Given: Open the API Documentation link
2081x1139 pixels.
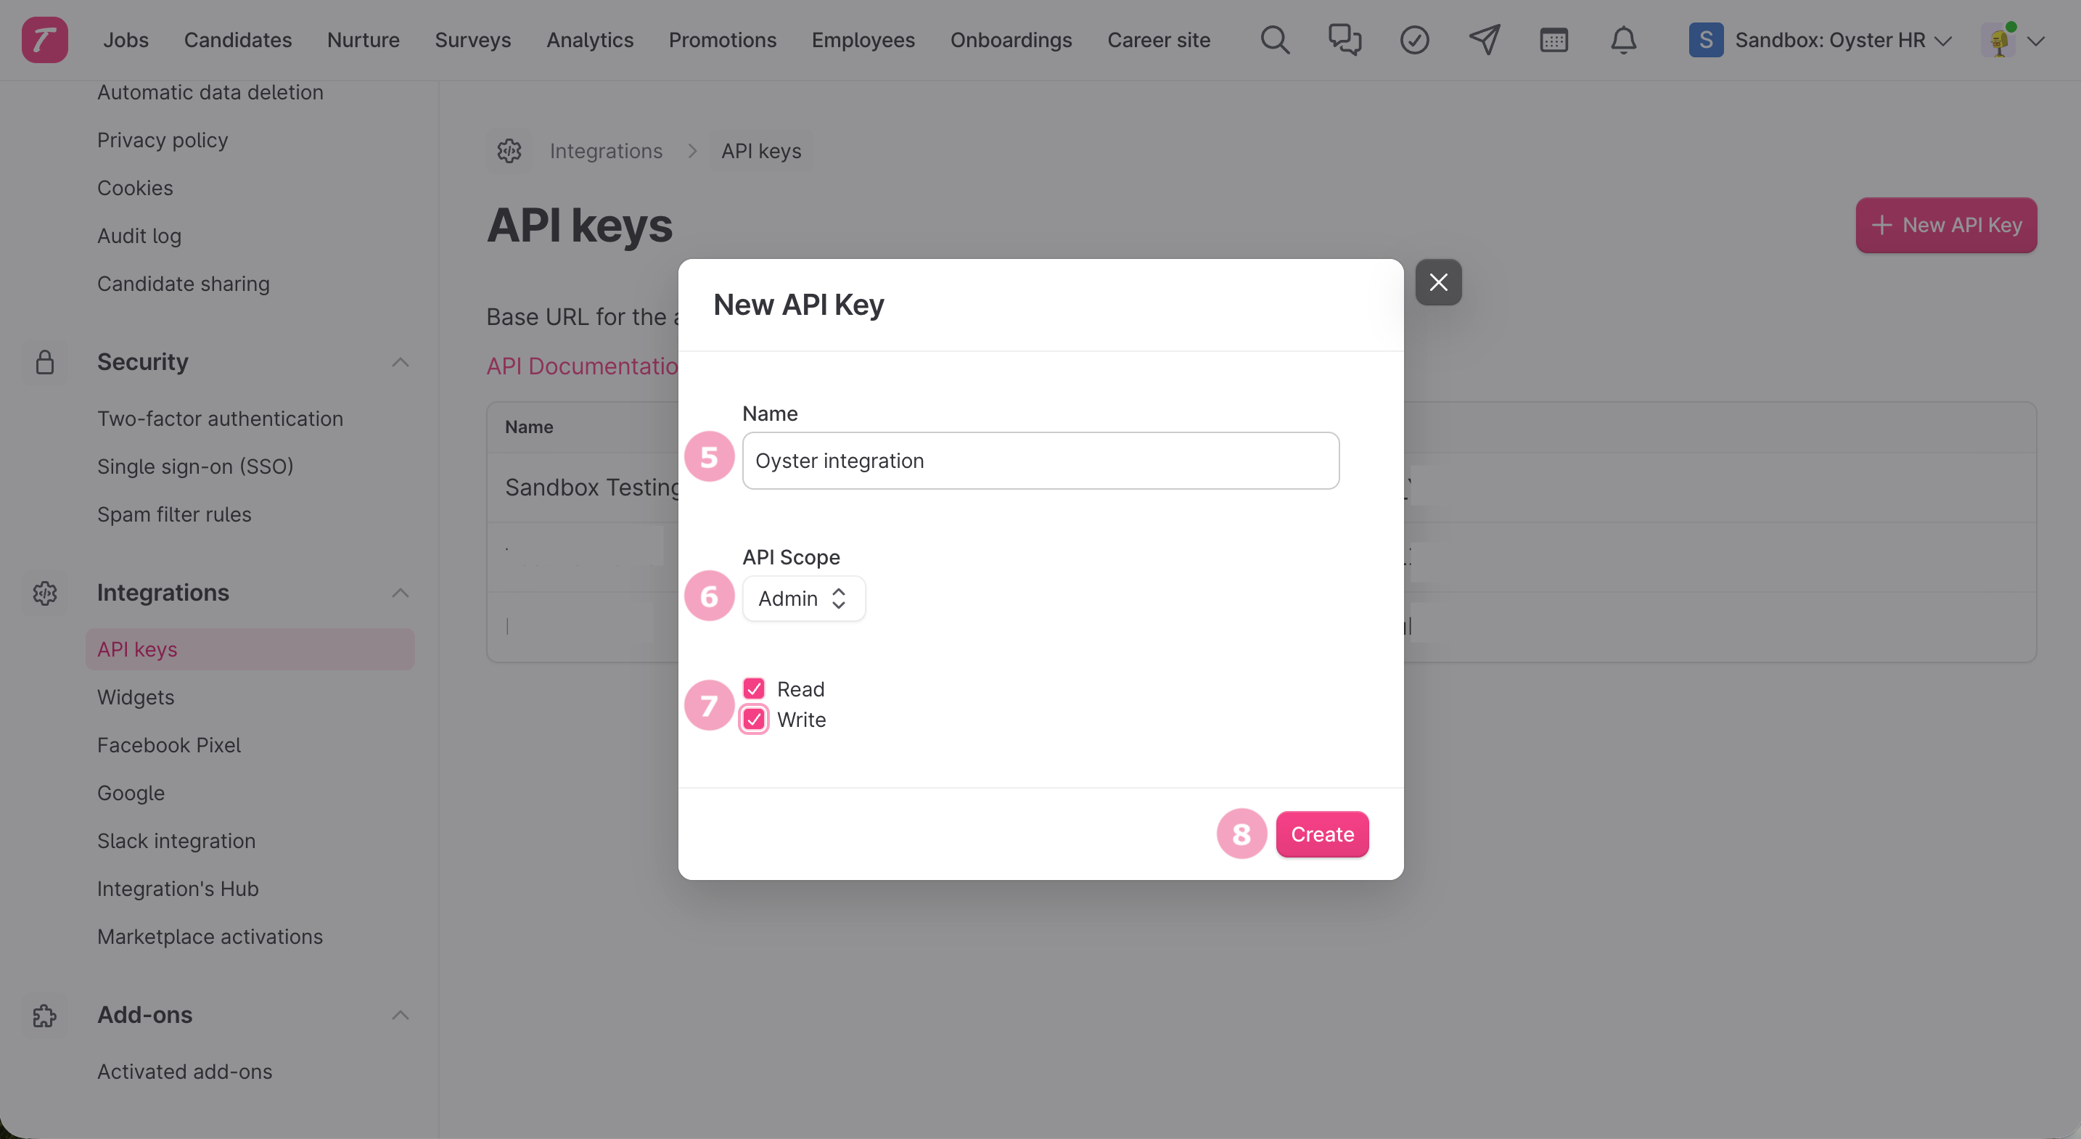Looking at the screenshot, I should pyautogui.click(x=583, y=366).
